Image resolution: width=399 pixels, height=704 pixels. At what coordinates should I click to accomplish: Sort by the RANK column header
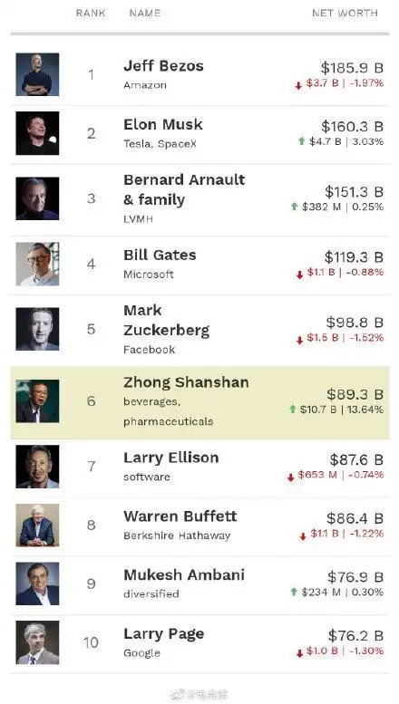91,13
